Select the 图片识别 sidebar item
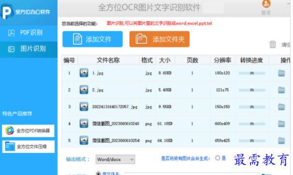The width and height of the screenshot is (293, 175). 29,49
